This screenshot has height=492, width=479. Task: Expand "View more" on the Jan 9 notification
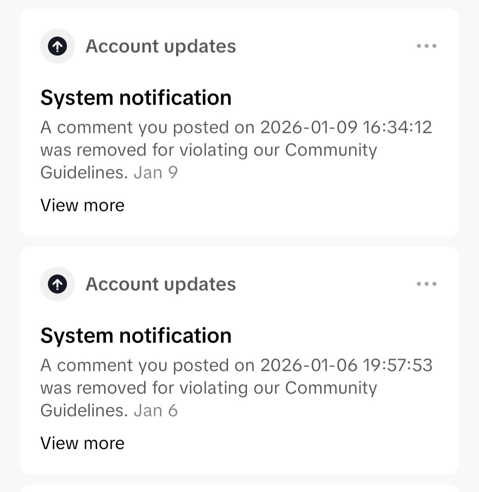coord(82,205)
